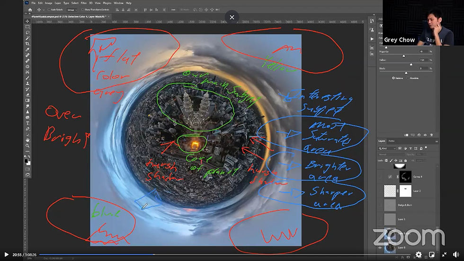
Task: Filter layers by type (T) icon
Action: [x=410, y=148]
